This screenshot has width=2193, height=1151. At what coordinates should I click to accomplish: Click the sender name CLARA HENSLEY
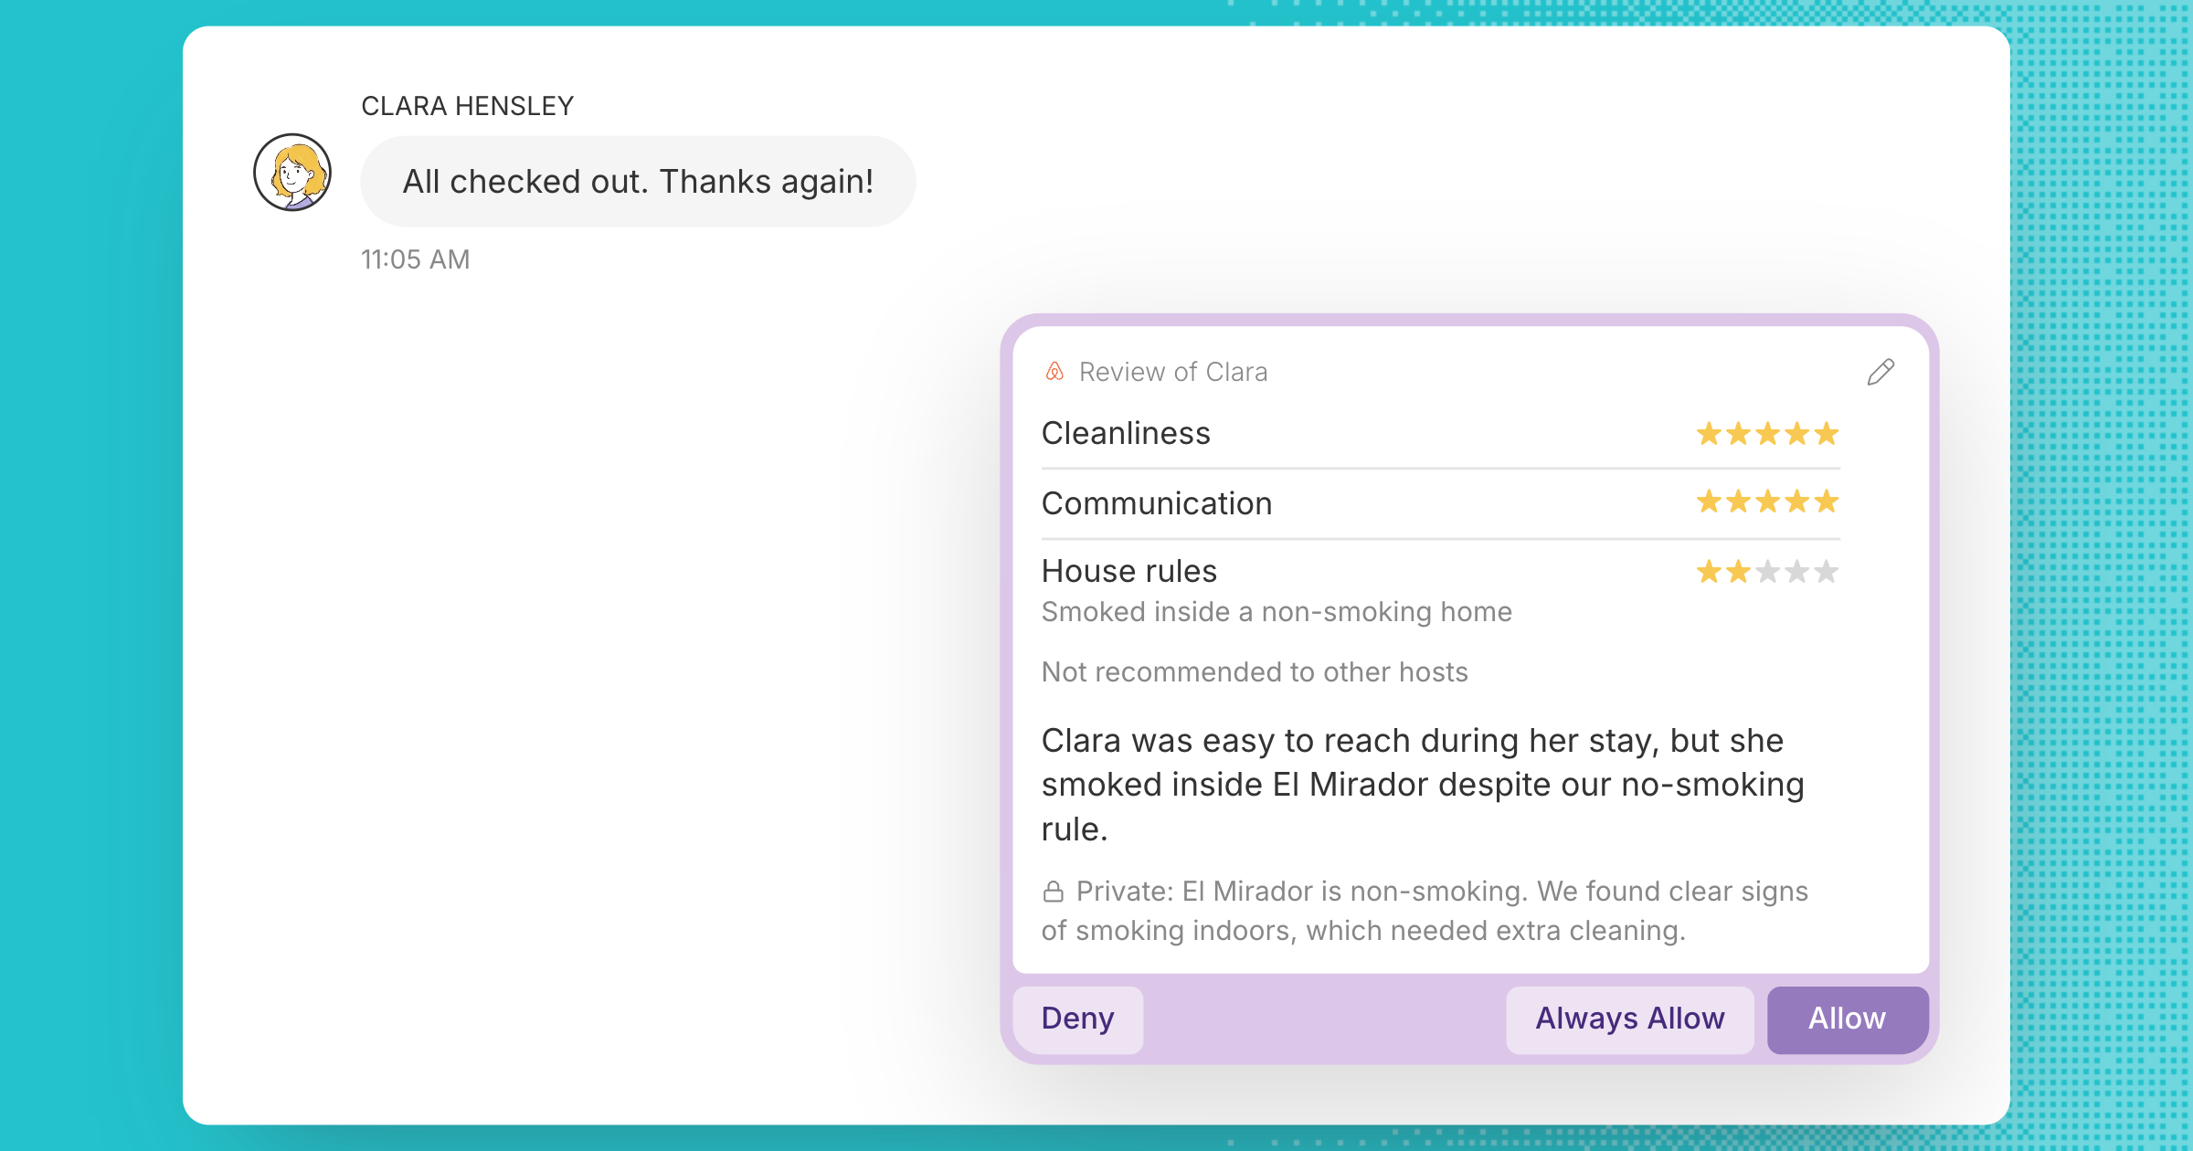click(x=468, y=106)
